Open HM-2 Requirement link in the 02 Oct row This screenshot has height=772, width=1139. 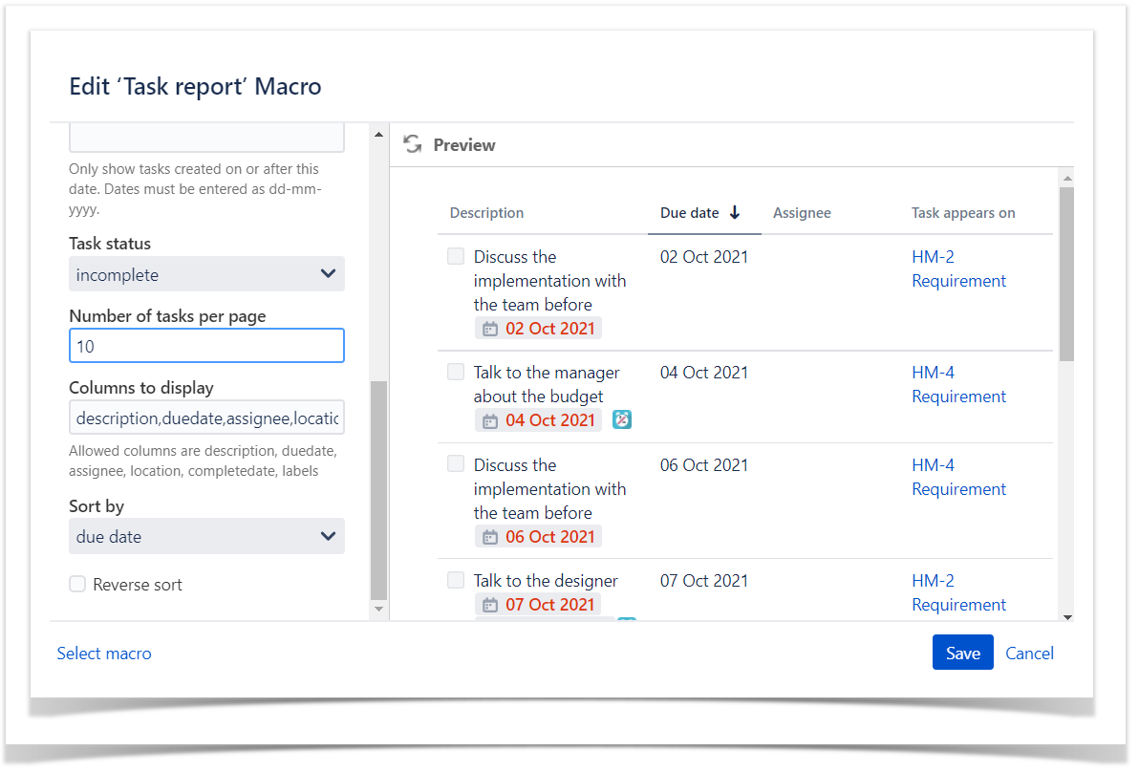[x=958, y=268]
